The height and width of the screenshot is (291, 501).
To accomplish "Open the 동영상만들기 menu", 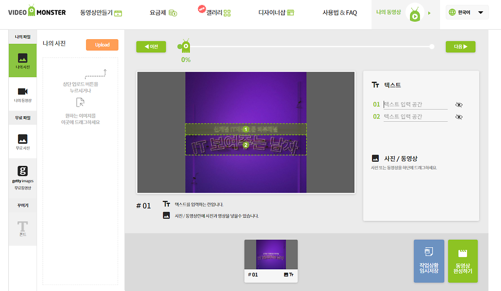I will (101, 13).
